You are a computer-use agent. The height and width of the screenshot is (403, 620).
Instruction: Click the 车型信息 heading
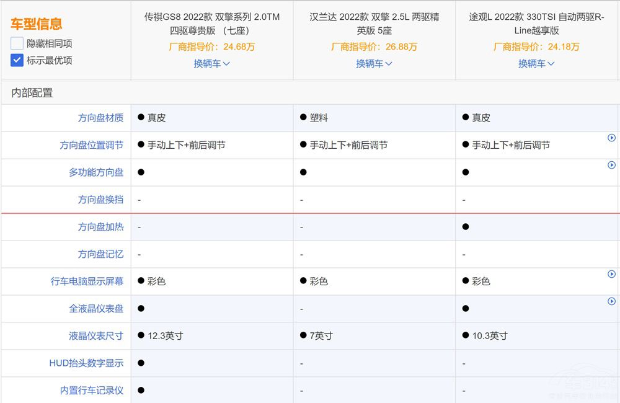click(x=36, y=24)
